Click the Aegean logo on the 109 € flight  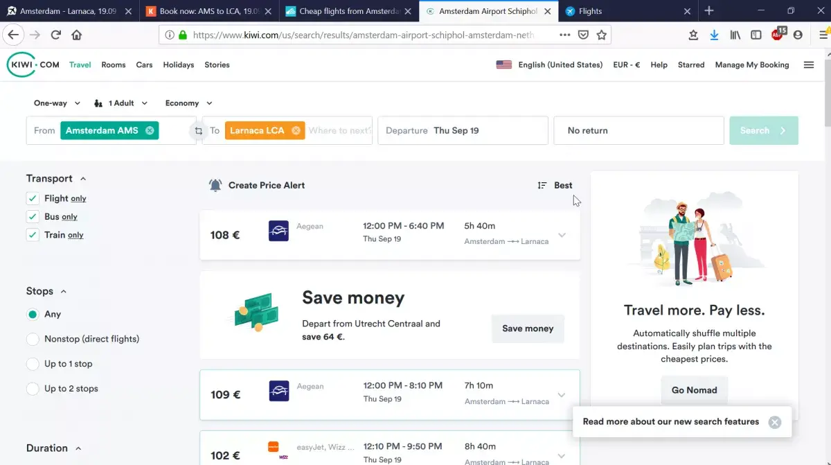(278, 391)
